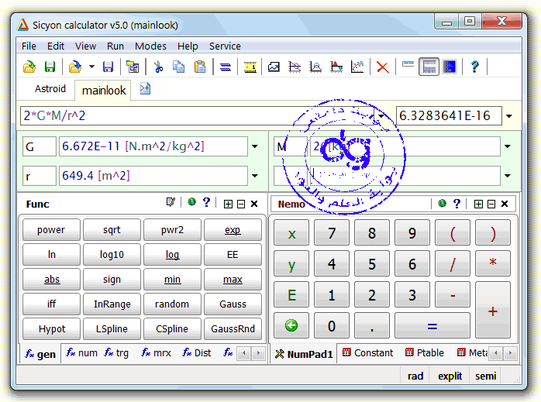Click the graph icon with crossing lines
This screenshot has height=402, width=541.
[295, 67]
